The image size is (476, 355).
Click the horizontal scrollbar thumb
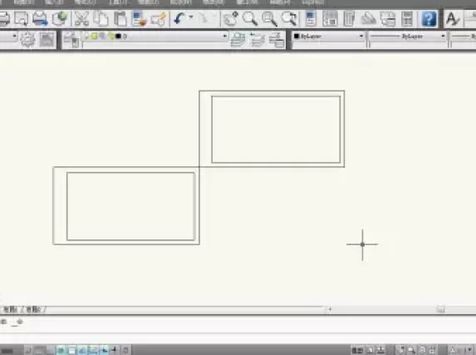[x=440, y=309]
